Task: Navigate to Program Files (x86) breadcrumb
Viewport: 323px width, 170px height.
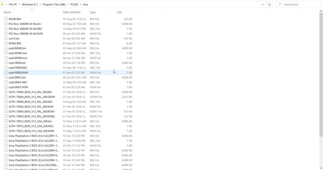Action: tap(54, 4)
